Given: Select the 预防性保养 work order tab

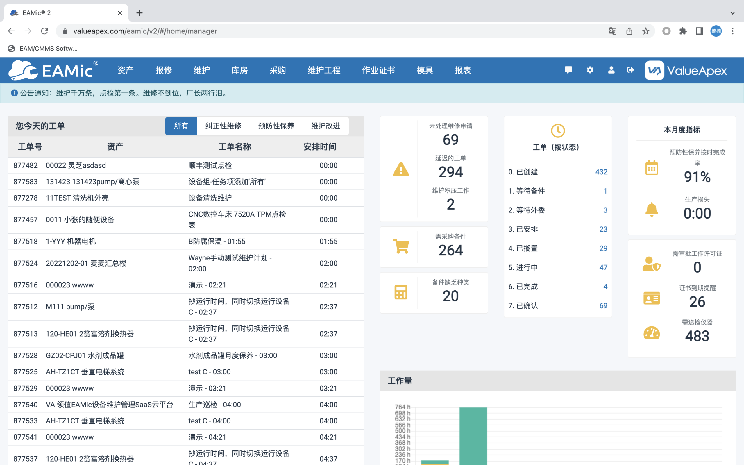Looking at the screenshot, I should tap(276, 126).
